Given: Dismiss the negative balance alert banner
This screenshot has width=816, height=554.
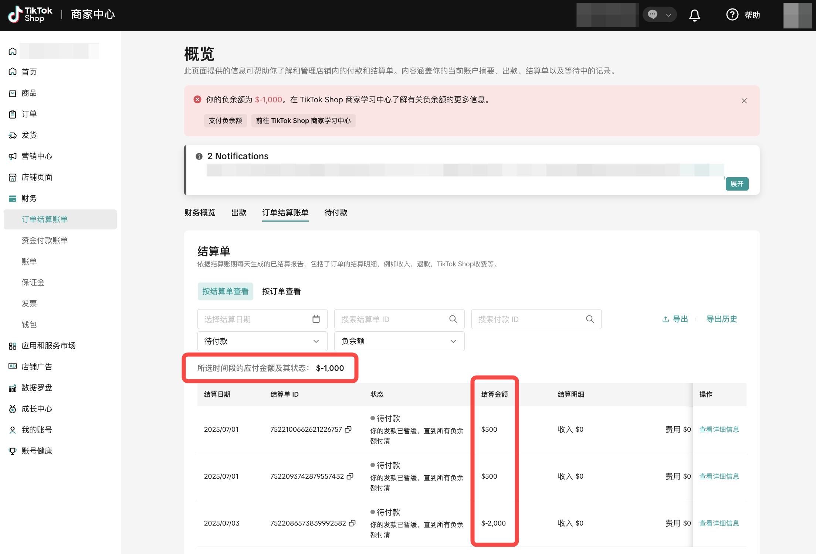Looking at the screenshot, I should [x=744, y=101].
